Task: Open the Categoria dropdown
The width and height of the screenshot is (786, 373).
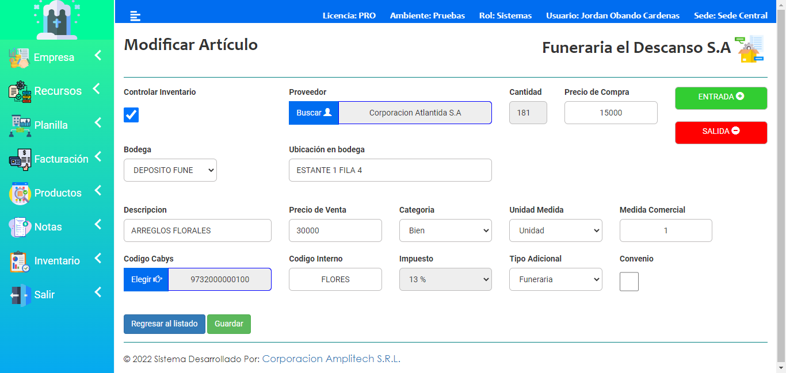Action: pyautogui.click(x=445, y=230)
